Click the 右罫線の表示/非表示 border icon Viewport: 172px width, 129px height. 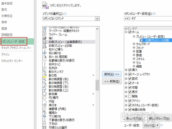[x=44, y=61]
